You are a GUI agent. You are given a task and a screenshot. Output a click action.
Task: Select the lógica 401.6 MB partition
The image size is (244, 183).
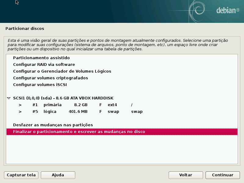click(x=50, y=112)
